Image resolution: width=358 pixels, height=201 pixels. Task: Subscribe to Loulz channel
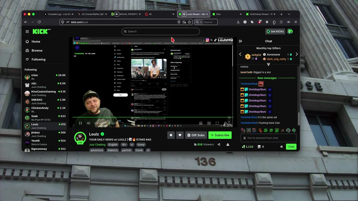tap(220, 135)
